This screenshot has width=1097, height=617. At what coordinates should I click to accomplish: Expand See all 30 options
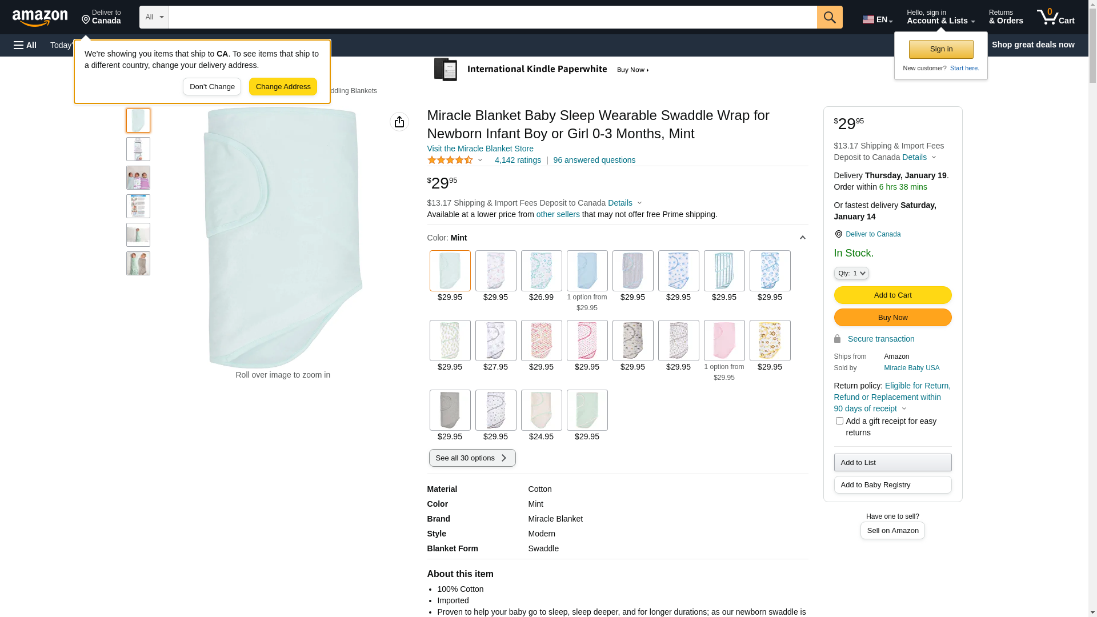pyautogui.click(x=472, y=458)
